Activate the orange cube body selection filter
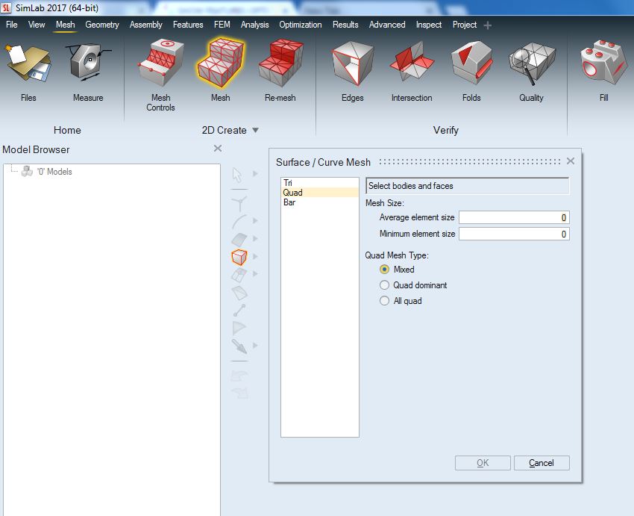This screenshot has height=516, width=634. pyautogui.click(x=239, y=257)
